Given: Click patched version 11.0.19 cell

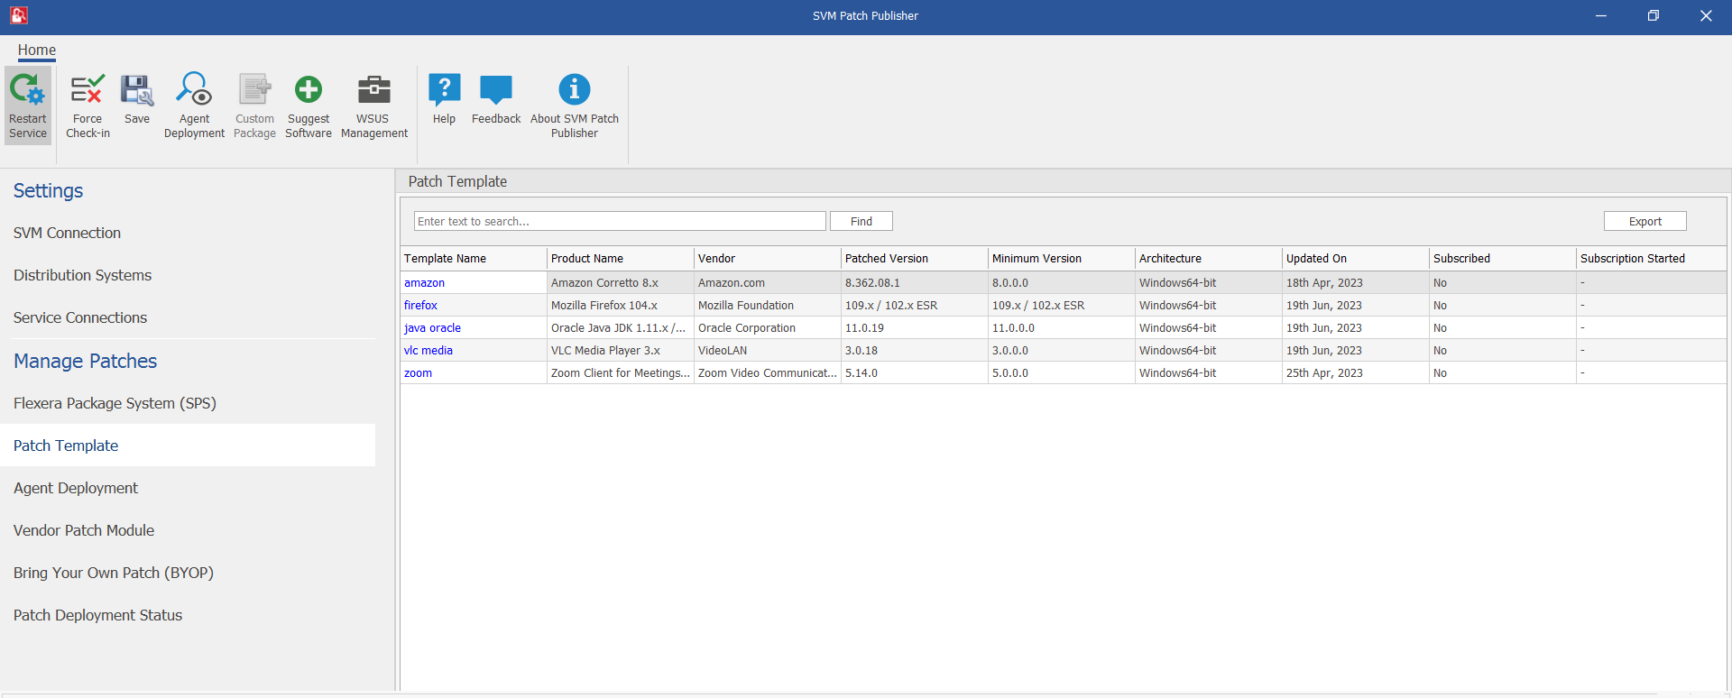Looking at the screenshot, I should (x=915, y=327).
